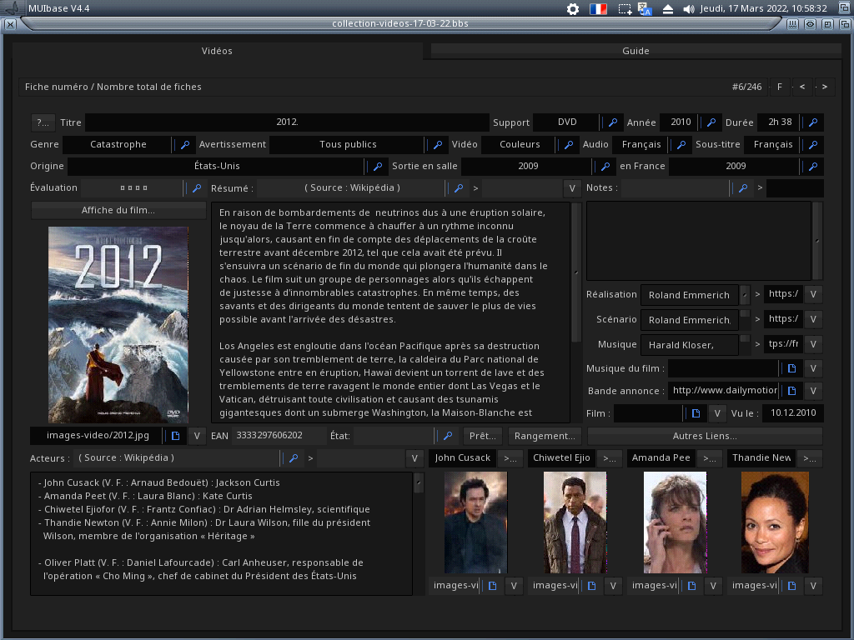Image resolution: width=854 pixels, height=640 pixels.
Task: Click the V button for Musique du film
Action: (813, 368)
